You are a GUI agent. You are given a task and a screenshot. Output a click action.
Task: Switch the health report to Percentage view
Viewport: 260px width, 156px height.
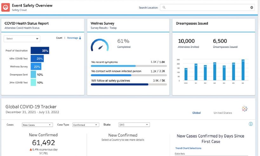pyautogui.click(x=72, y=38)
